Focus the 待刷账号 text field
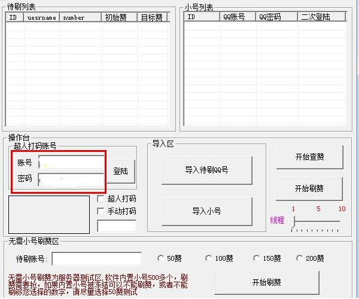The image size is (359, 299). pyautogui.click(x=97, y=258)
